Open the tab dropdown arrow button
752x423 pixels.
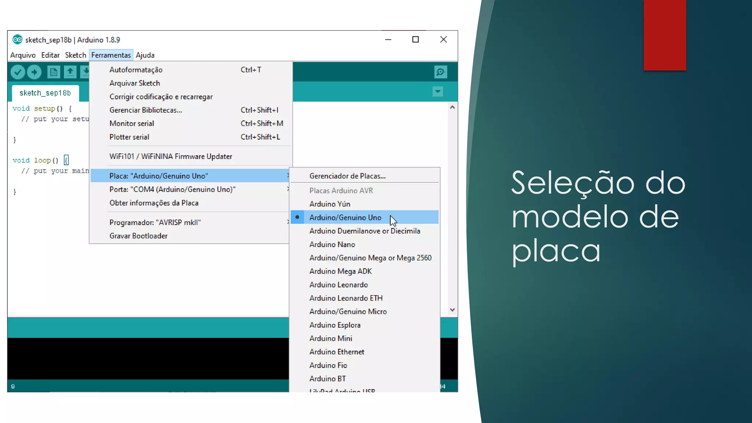[437, 91]
